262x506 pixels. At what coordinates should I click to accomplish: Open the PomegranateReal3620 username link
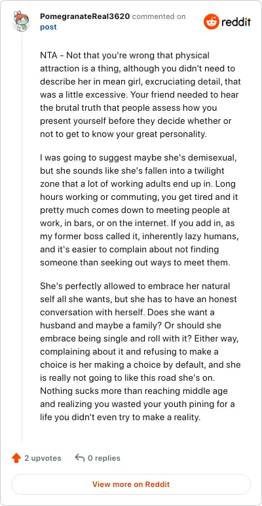[85, 16]
